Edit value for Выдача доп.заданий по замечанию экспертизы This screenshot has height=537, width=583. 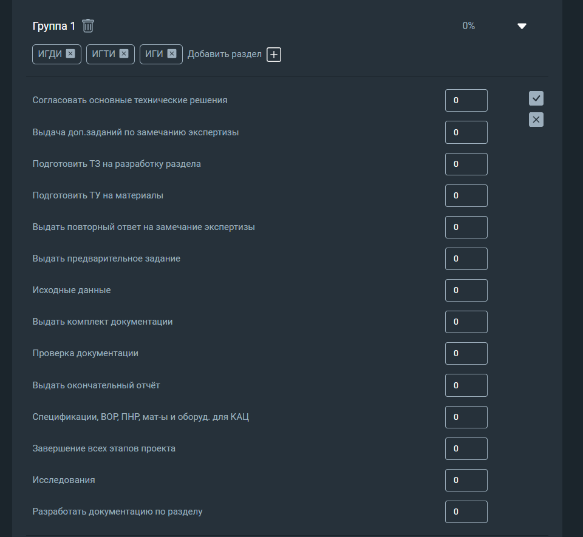466,132
